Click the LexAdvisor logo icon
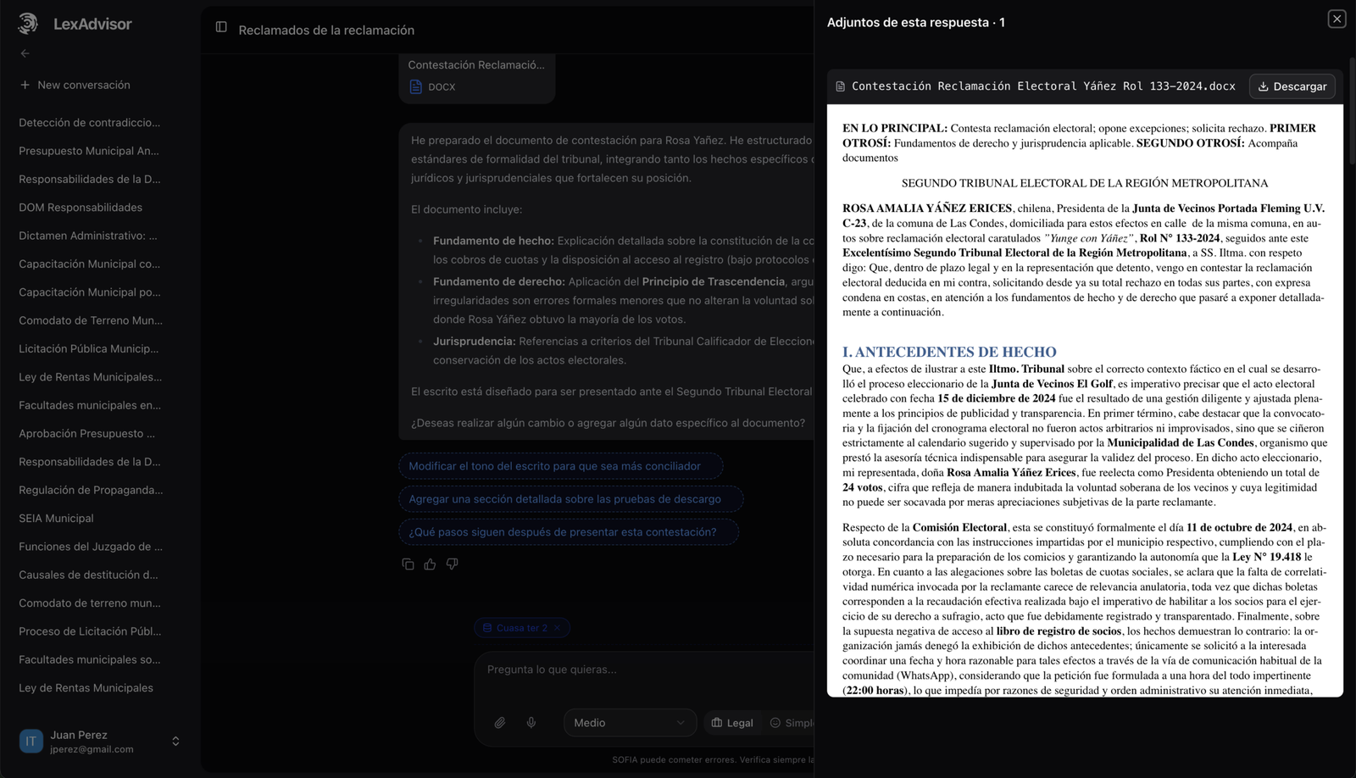This screenshot has height=778, width=1356. (28, 24)
